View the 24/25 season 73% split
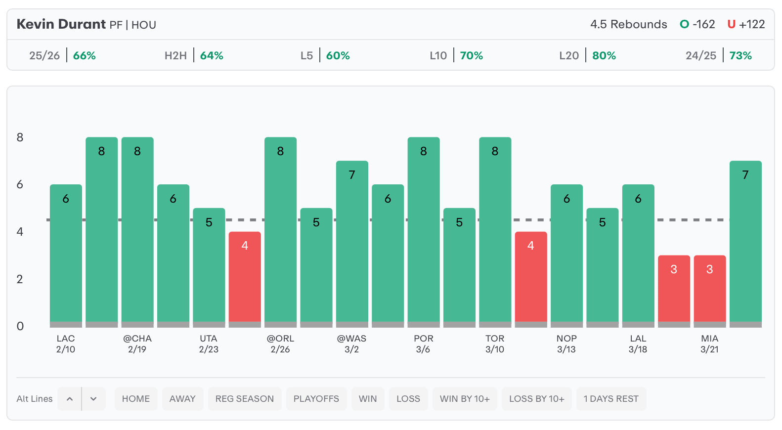This screenshot has height=430, width=782. coord(718,55)
